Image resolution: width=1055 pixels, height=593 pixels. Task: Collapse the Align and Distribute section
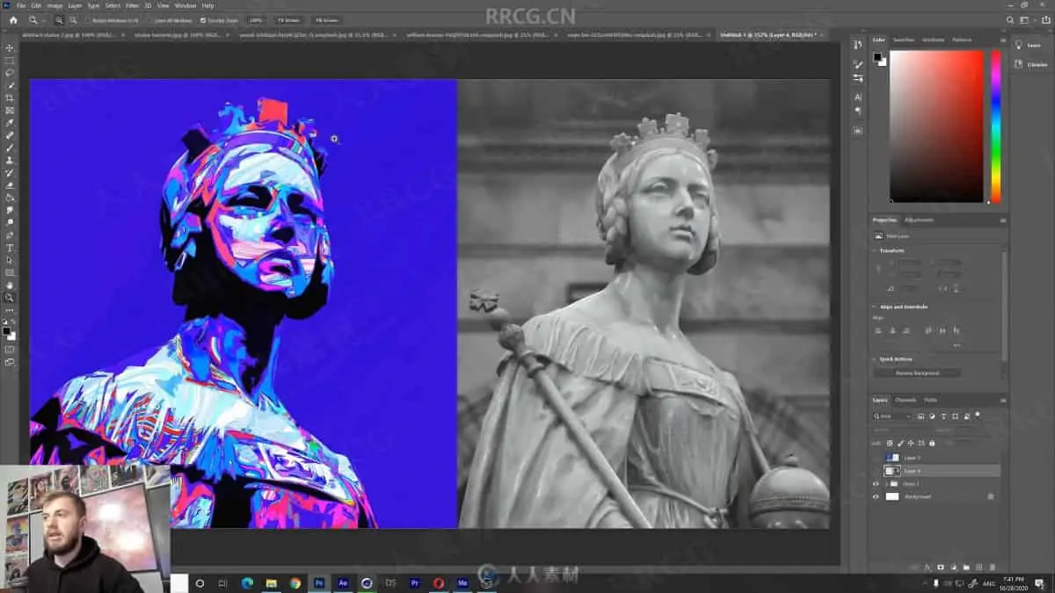[875, 307]
